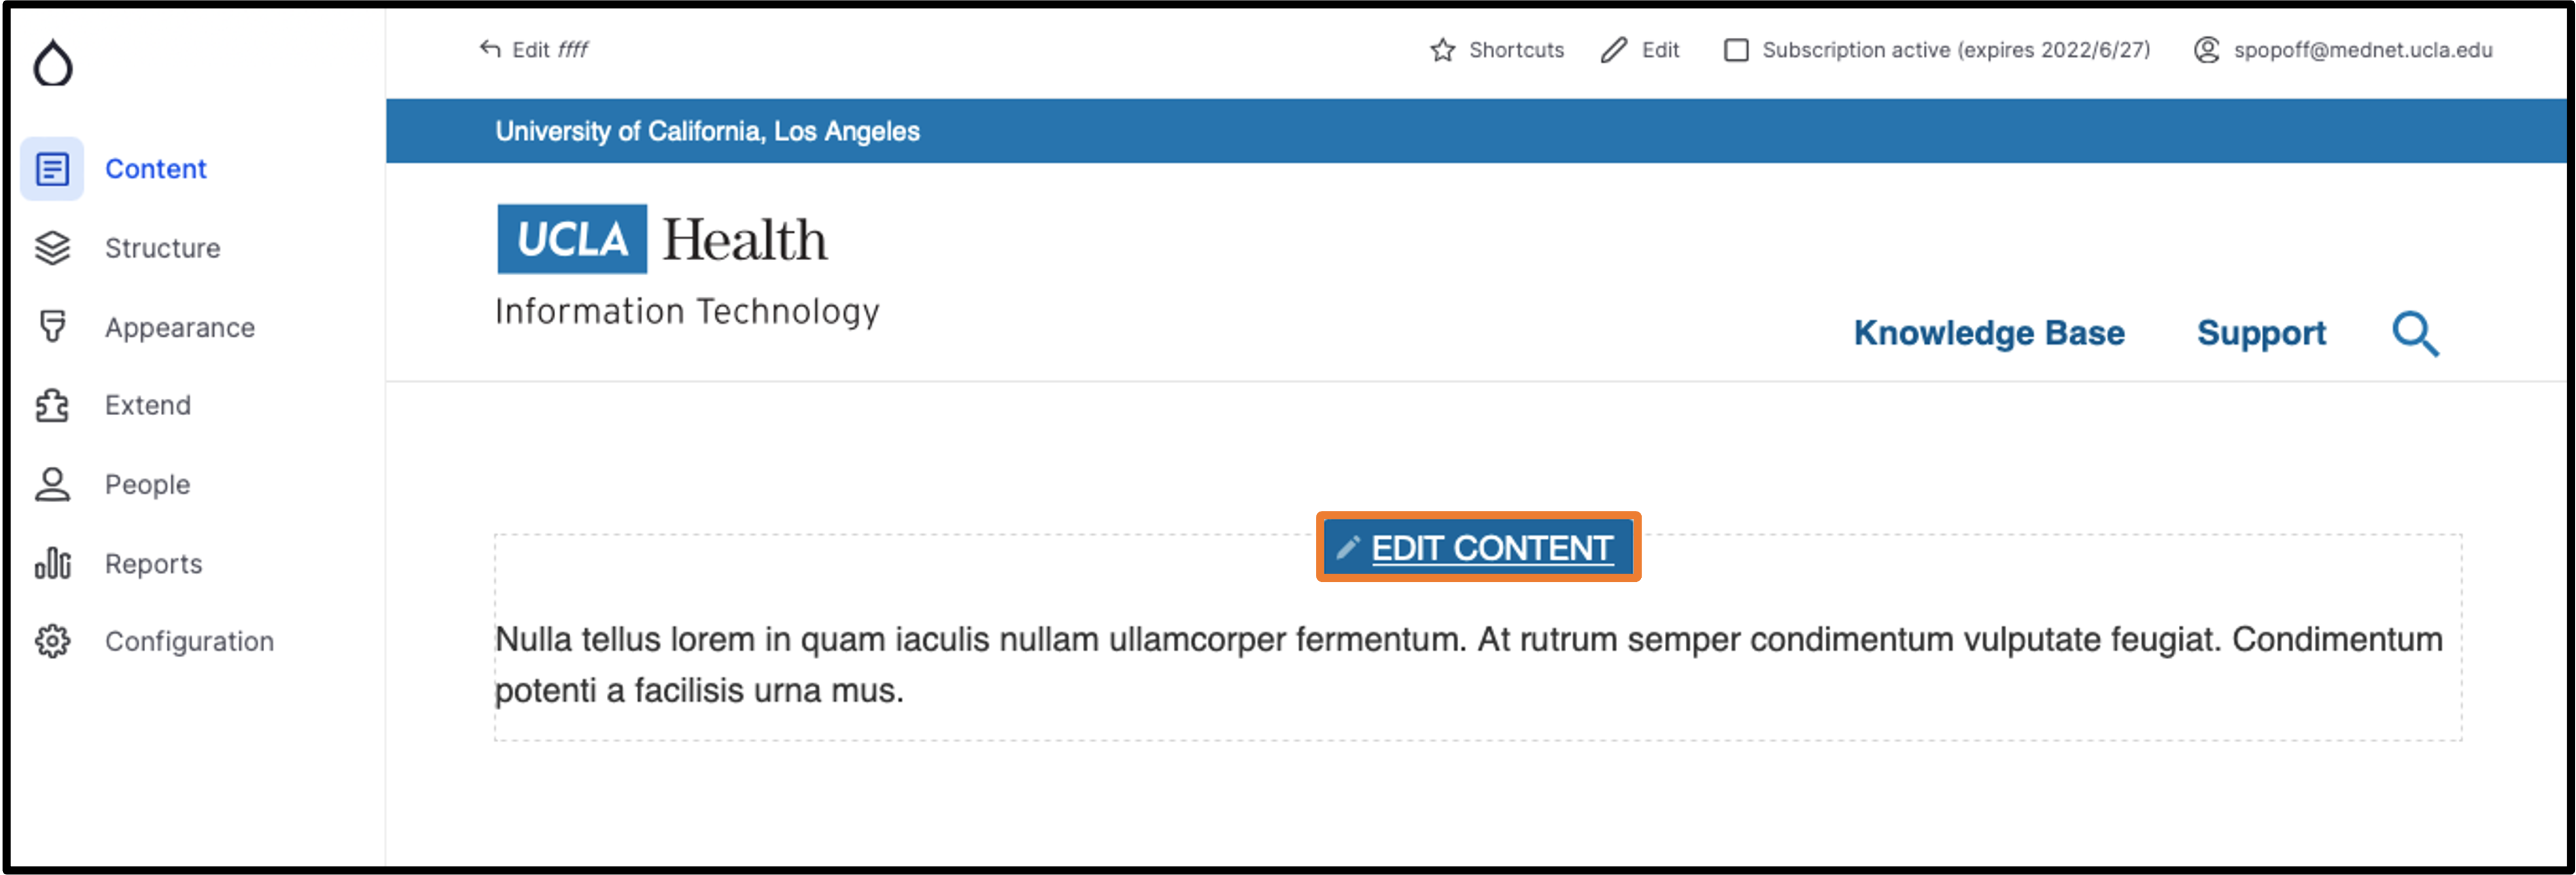This screenshot has width=2576, height=875.
Task: Click the University of California, Los Angeles link
Action: click(707, 131)
